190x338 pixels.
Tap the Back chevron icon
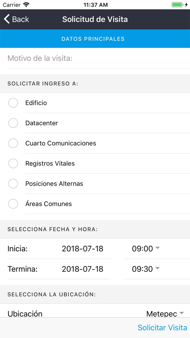click(x=7, y=19)
